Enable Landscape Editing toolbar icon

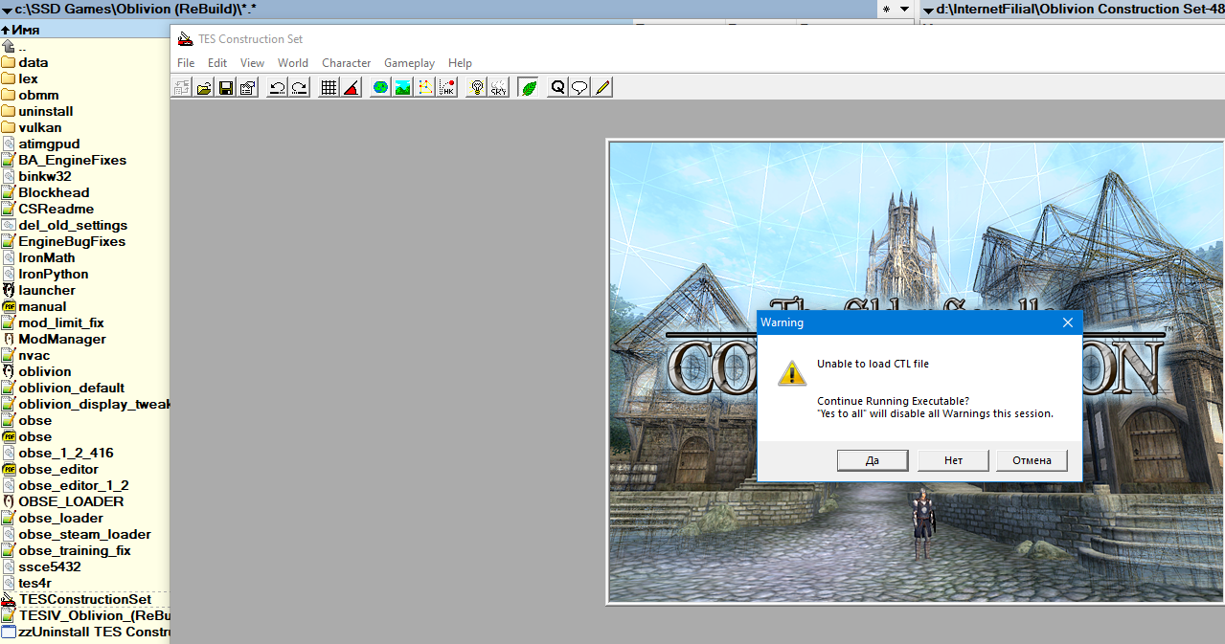point(402,88)
